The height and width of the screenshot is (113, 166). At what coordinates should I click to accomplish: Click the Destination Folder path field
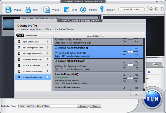coord(47,106)
